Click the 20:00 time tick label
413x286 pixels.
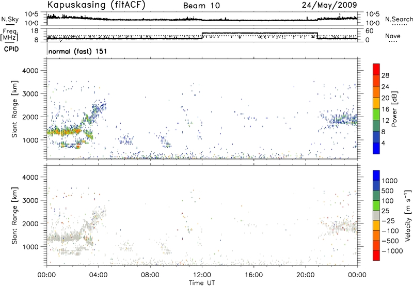coord(306,275)
